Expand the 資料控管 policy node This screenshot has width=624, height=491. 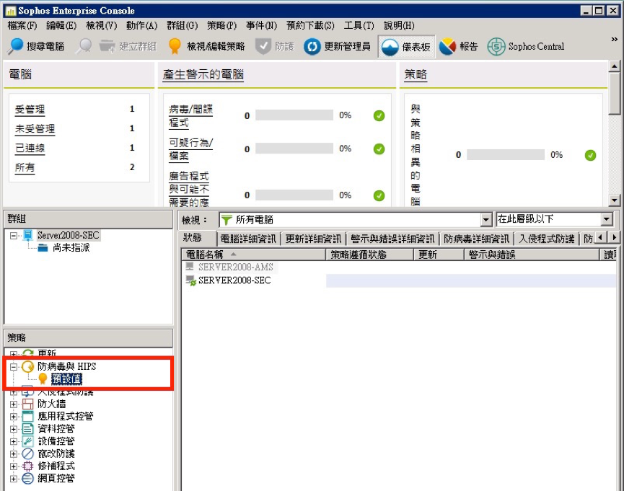14,429
